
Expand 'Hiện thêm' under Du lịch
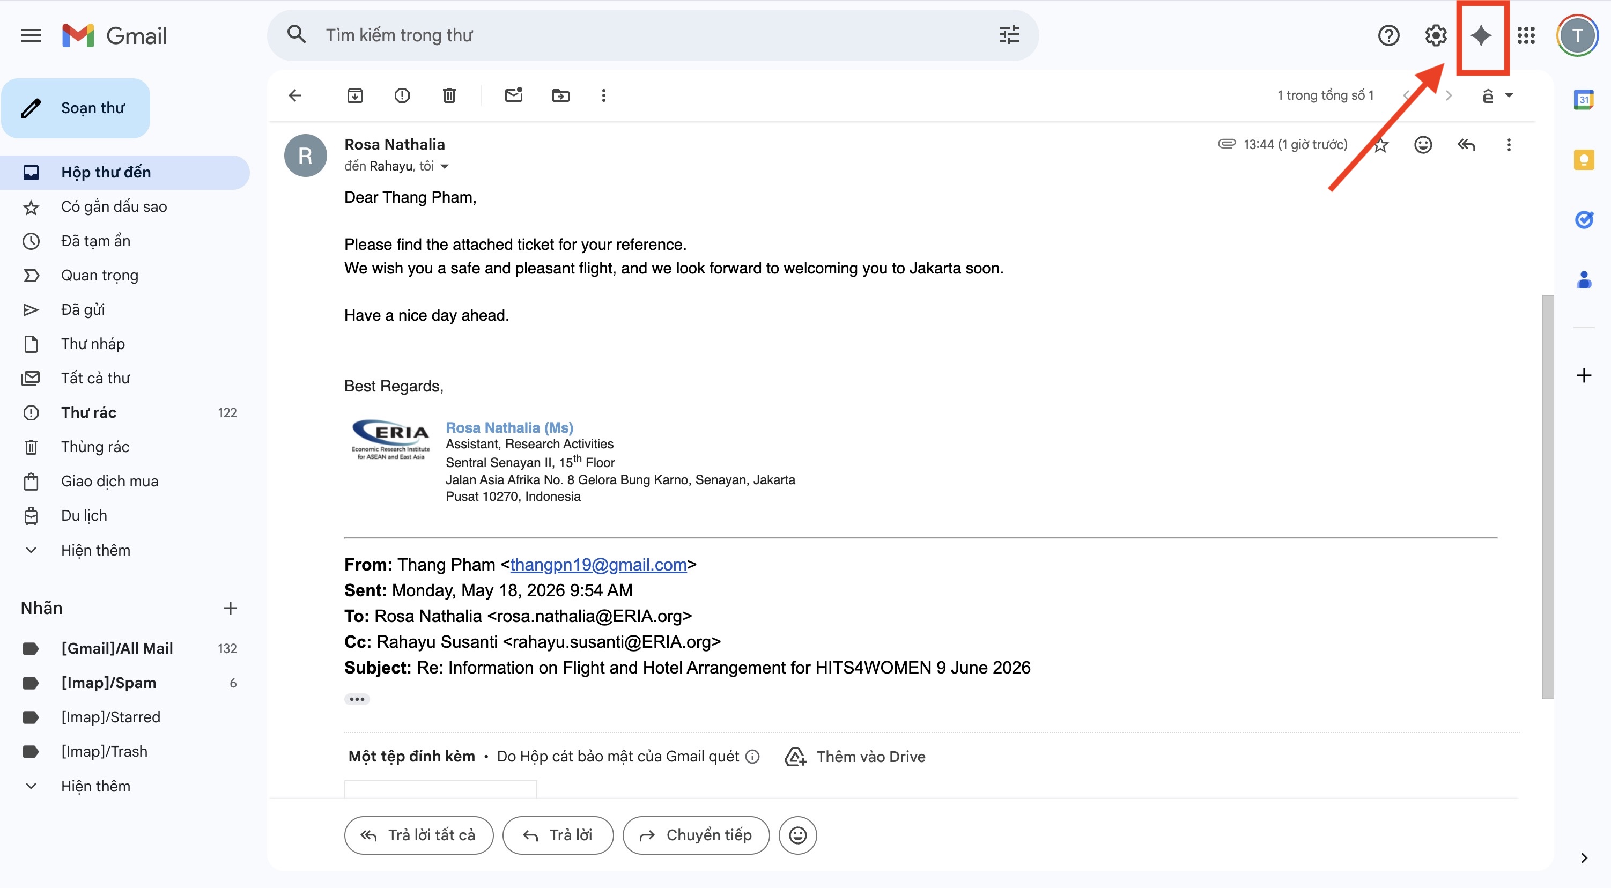tap(95, 550)
